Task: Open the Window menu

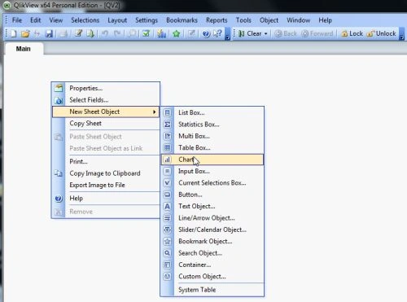Action: [x=299, y=20]
